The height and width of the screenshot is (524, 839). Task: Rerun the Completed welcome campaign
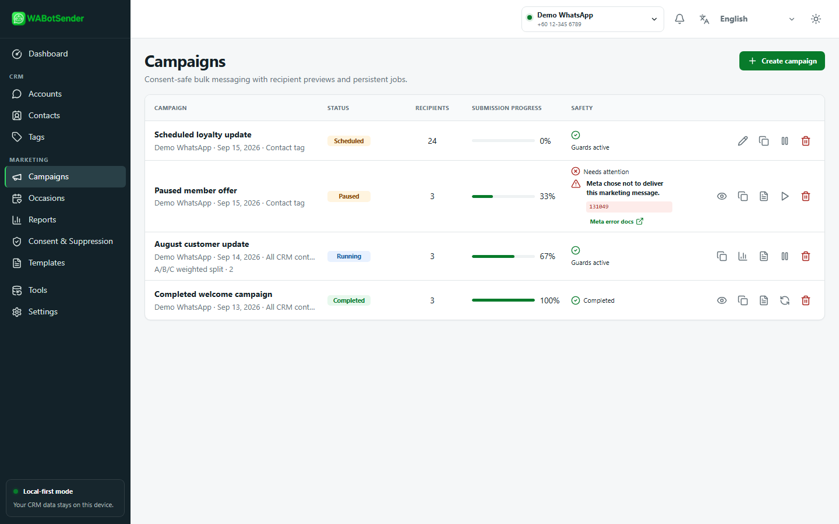pyautogui.click(x=785, y=300)
